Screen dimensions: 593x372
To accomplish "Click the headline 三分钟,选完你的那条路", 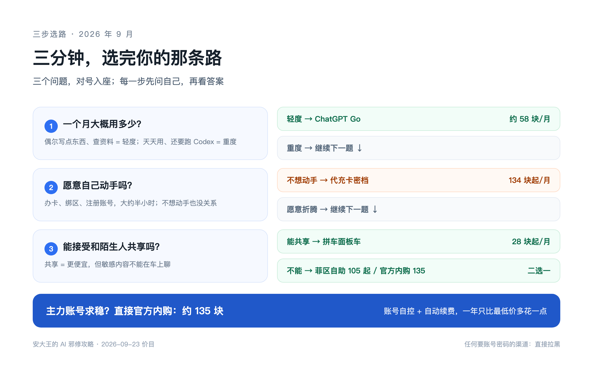I will 127,58.
